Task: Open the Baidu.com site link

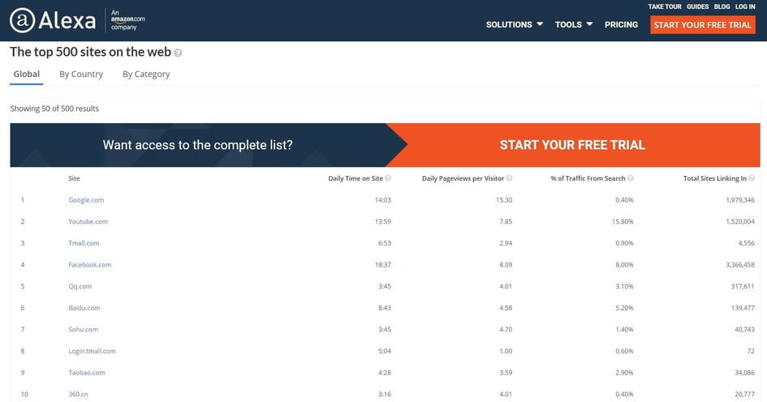Action: tap(84, 308)
